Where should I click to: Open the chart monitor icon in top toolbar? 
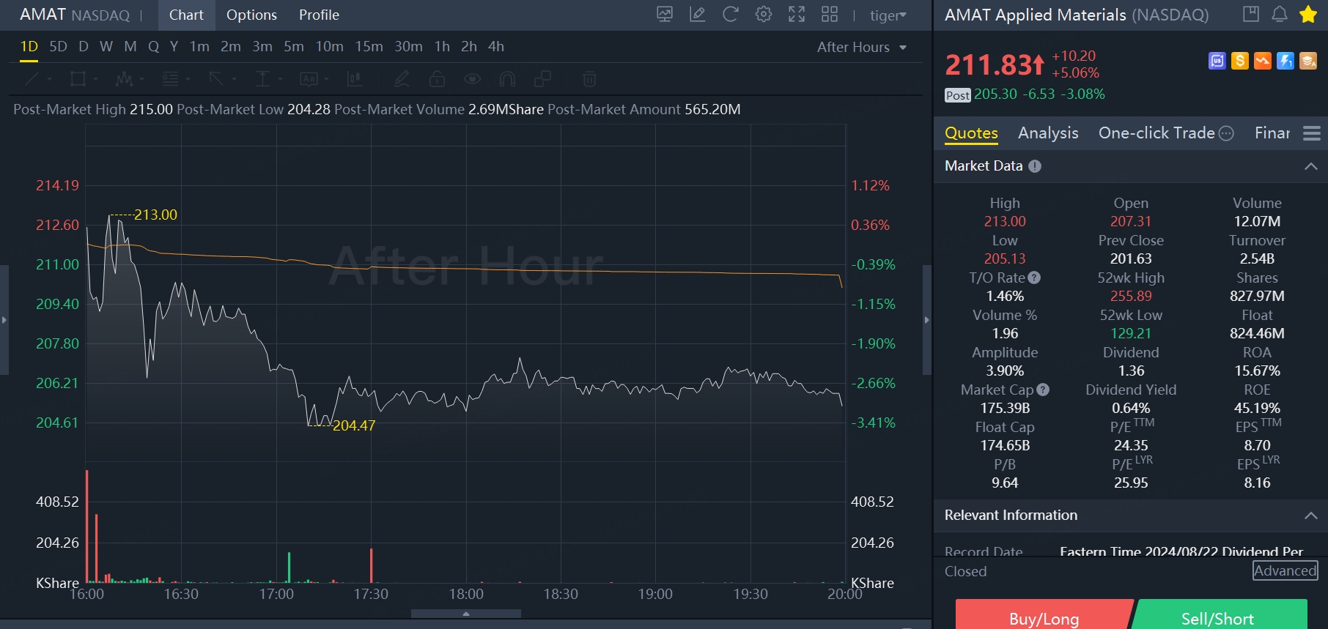tap(665, 15)
